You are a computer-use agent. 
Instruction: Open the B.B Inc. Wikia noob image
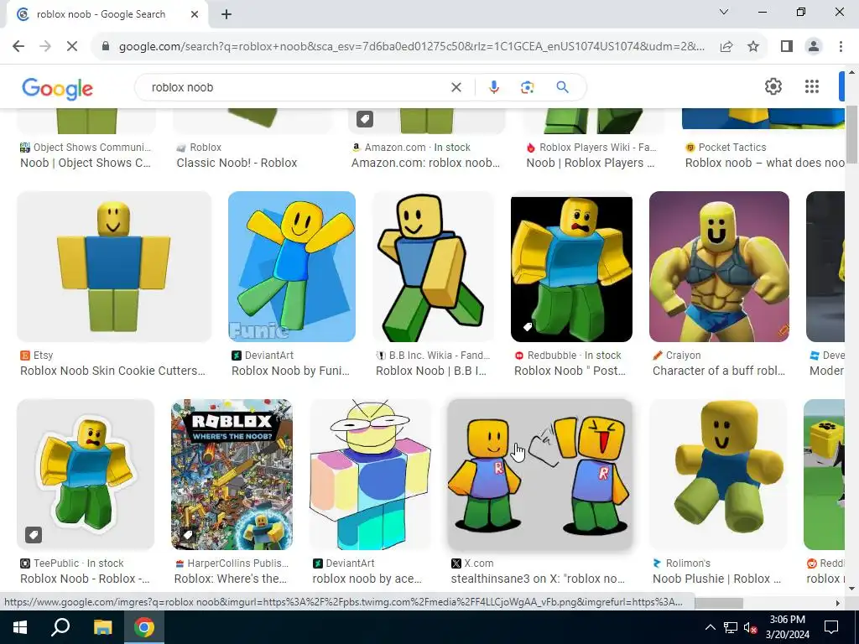[x=433, y=267]
